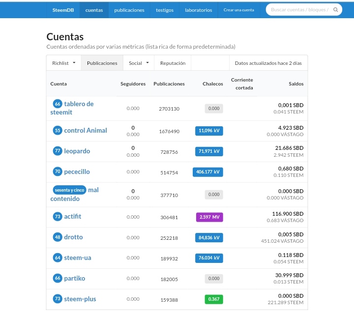Open the tablero de steemit account

[72, 108]
